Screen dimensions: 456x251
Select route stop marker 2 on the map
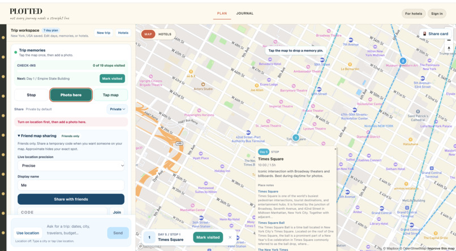point(403,60)
